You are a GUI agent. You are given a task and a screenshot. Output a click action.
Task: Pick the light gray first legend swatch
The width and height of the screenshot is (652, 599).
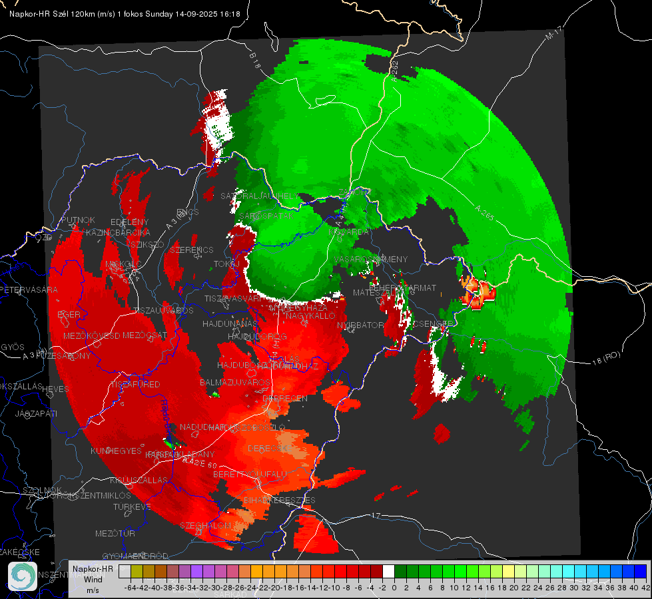point(125,571)
